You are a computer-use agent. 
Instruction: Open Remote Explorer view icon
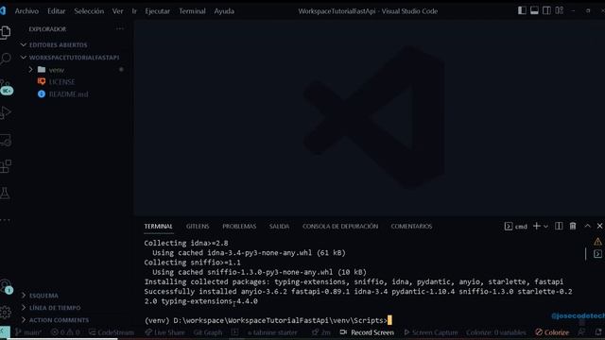6,140
